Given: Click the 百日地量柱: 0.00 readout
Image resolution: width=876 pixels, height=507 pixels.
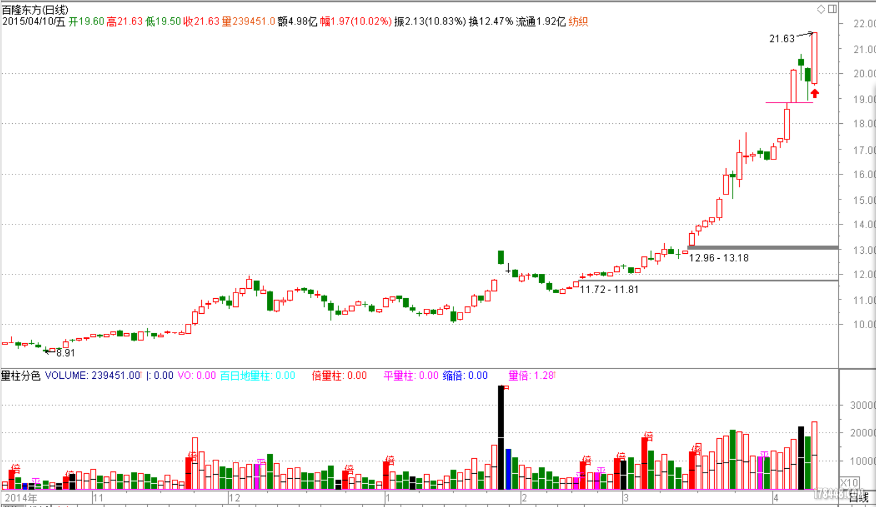Looking at the screenshot, I should pos(257,376).
